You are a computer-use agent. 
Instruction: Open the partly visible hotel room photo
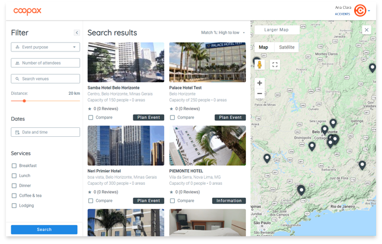tap(207, 222)
